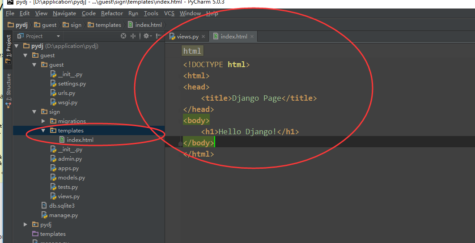Open the Window menu
Image resolution: width=475 pixels, height=243 pixels.
[x=190, y=13]
